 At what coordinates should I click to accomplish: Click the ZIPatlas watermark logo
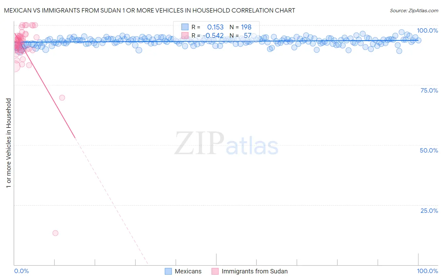[226, 143]
